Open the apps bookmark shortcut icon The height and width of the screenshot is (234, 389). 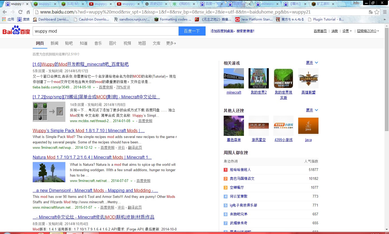tap(4, 19)
